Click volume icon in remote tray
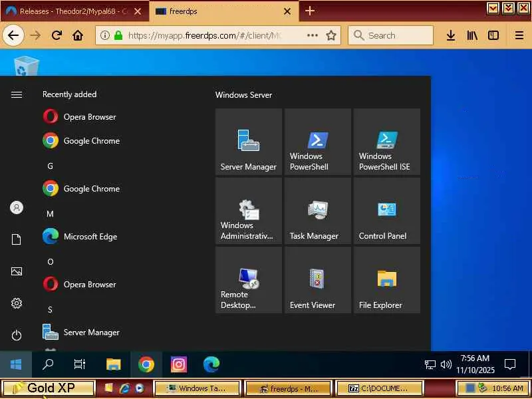This screenshot has height=399, width=532. coord(446,364)
